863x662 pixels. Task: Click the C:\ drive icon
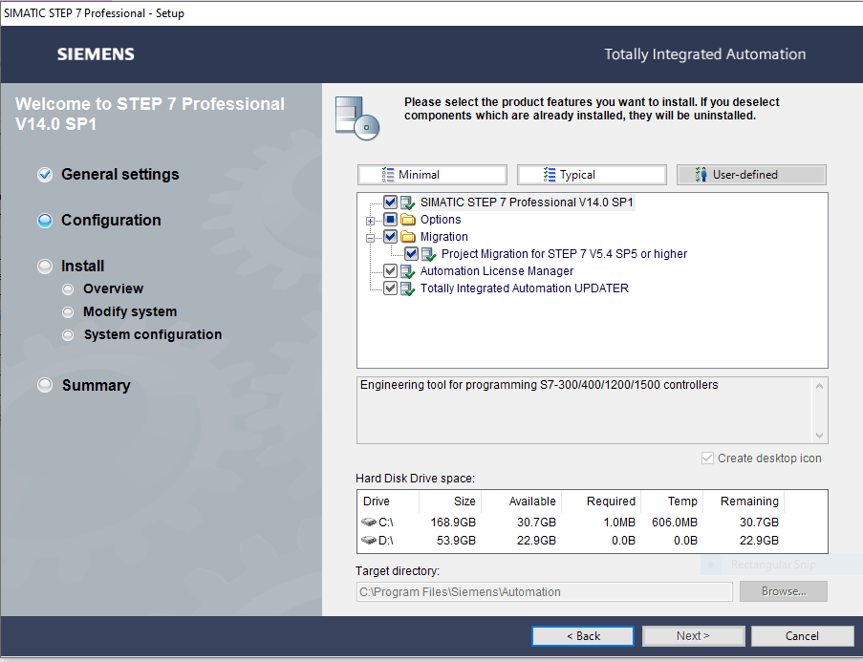[x=369, y=523]
